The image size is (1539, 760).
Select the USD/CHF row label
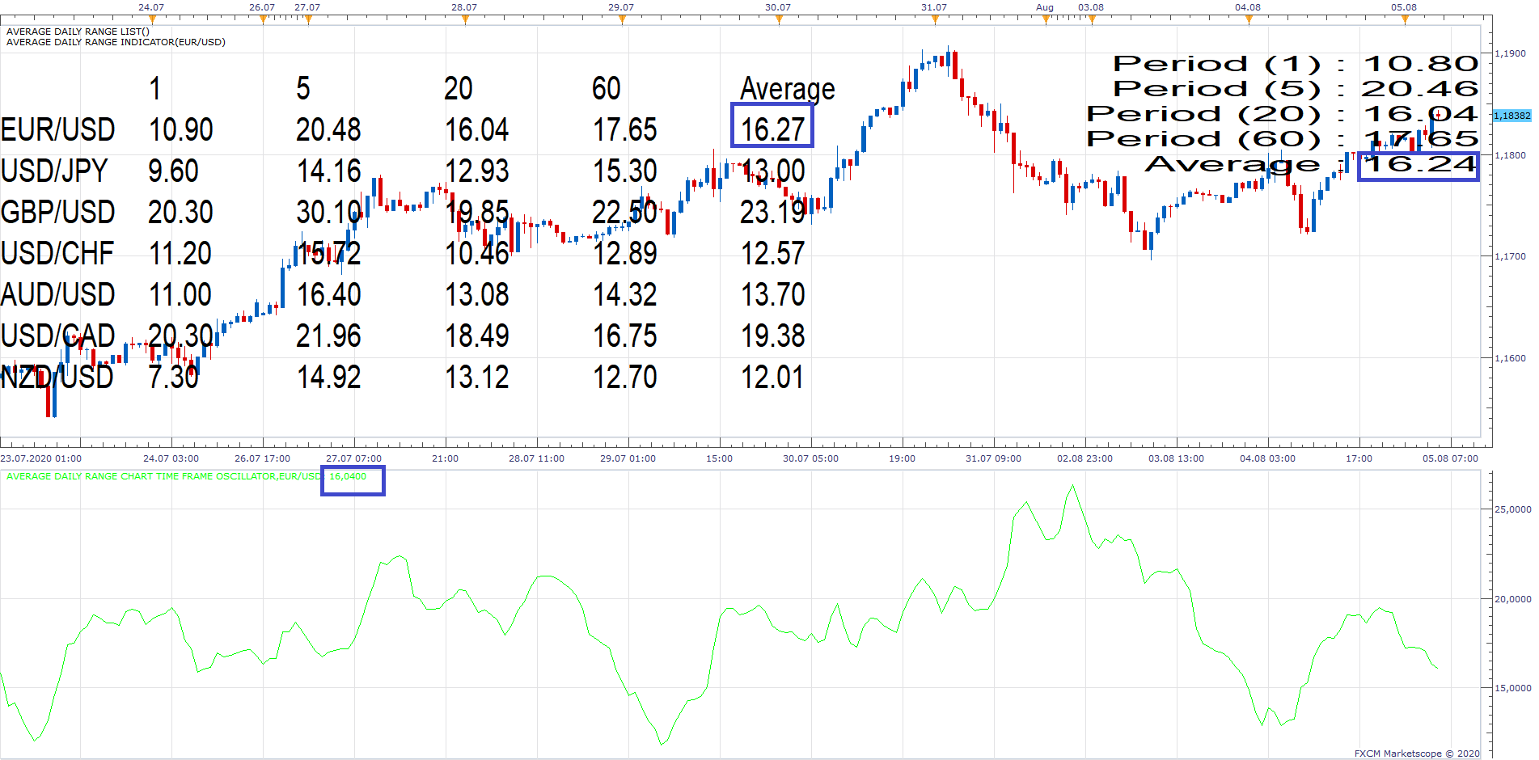57,253
